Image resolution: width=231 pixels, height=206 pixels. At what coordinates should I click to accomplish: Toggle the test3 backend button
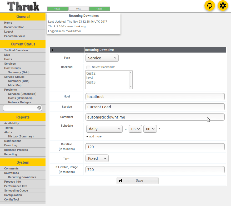click(99, 9)
